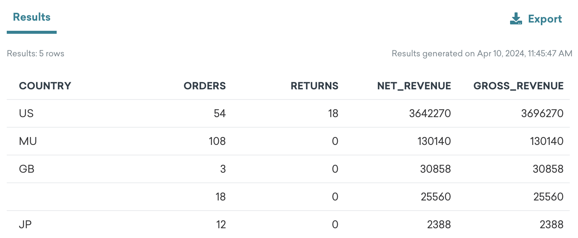Select the US net revenue value 3642270

(430, 113)
